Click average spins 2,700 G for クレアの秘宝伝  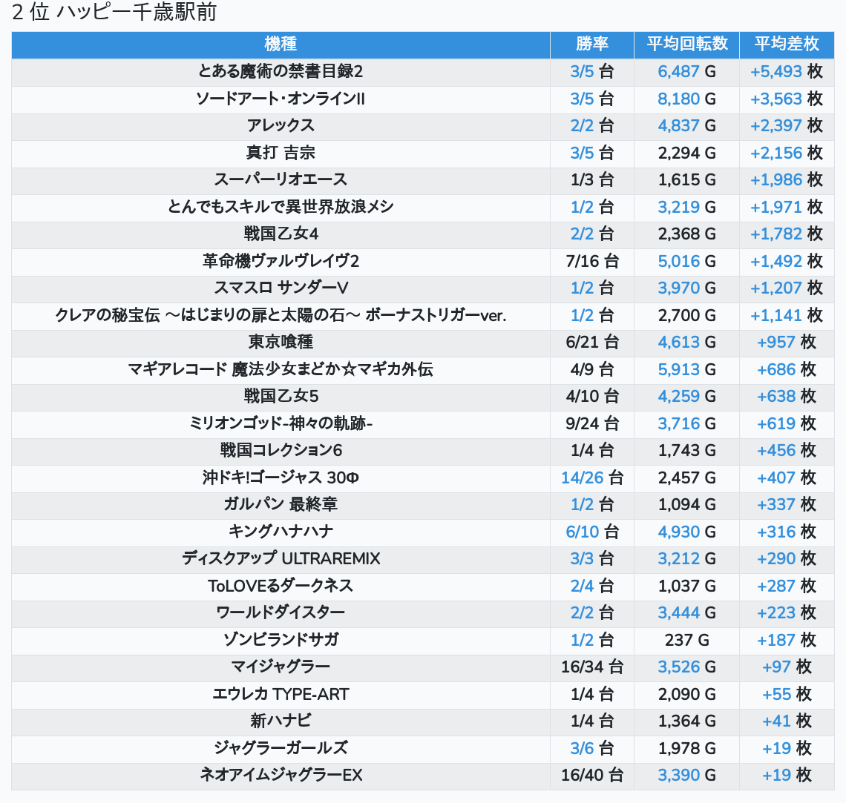pos(687,315)
